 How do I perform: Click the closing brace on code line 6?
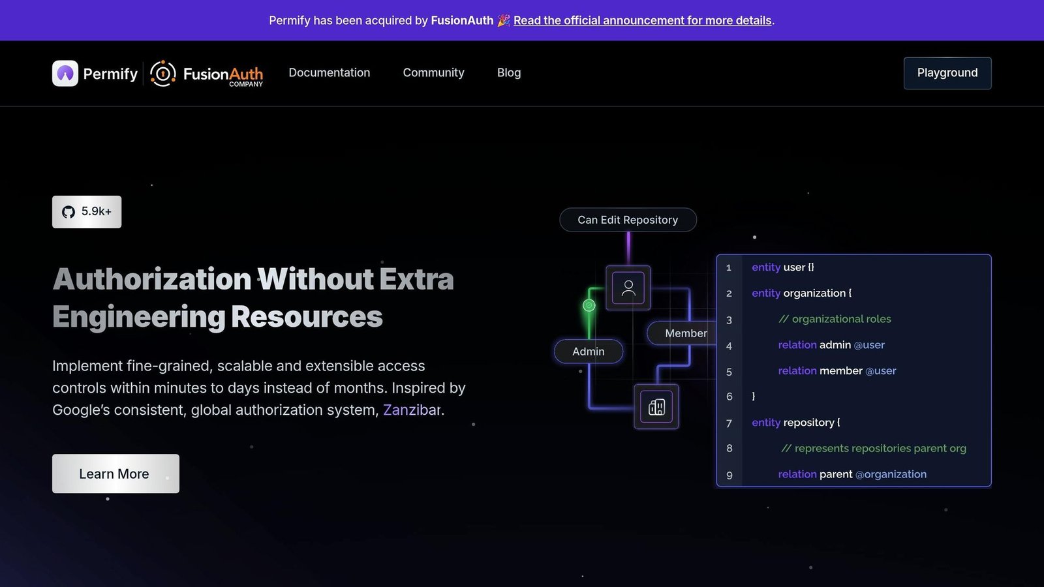[754, 397]
